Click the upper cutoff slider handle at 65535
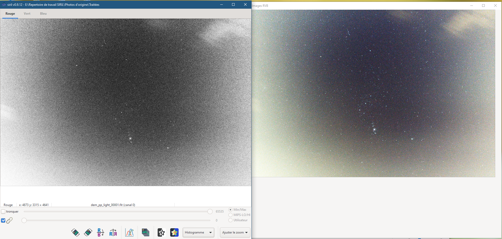This screenshot has width=502, height=239. click(210, 212)
